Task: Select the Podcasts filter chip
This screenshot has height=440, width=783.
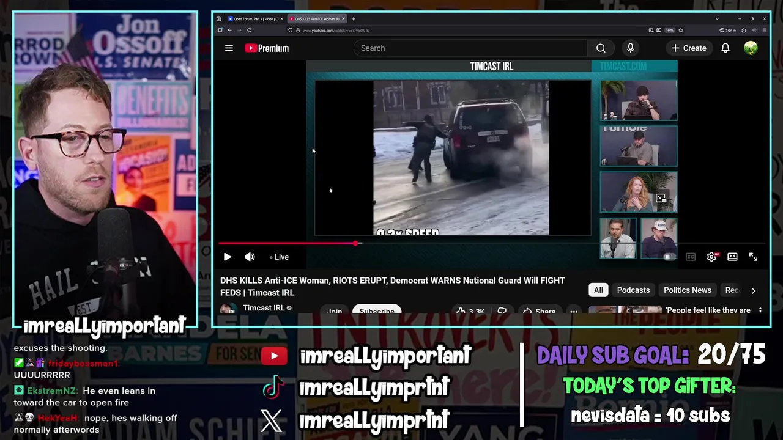Action: [x=633, y=290]
